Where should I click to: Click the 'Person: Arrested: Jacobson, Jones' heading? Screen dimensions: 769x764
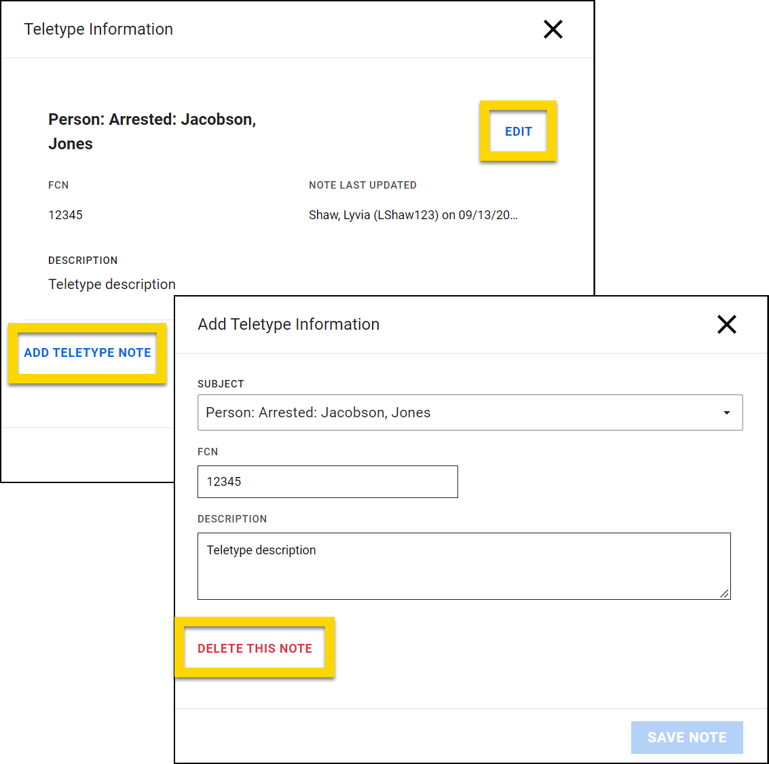pyautogui.click(x=152, y=132)
